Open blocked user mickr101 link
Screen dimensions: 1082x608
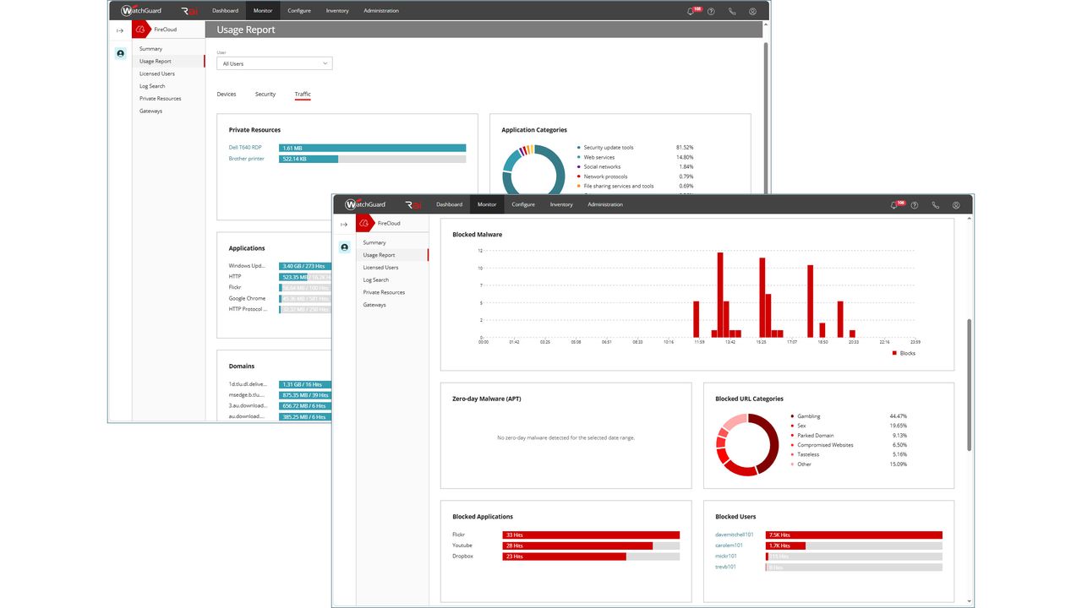[x=727, y=556]
